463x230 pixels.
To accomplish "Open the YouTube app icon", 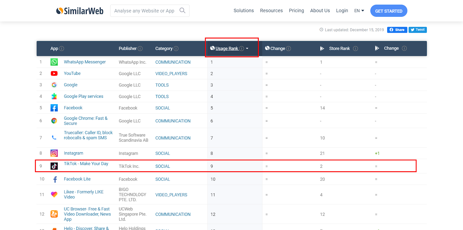I will tap(54, 73).
